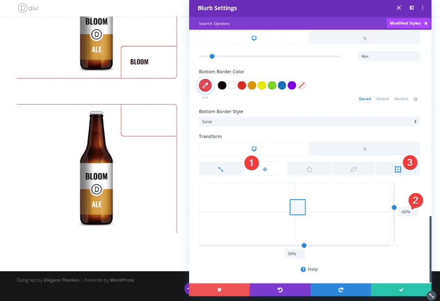Viewport: 440px width, 301px height.
Task: Click the Blurb Settings title bar
Action: pyautogui.click(x=310, y=8)
